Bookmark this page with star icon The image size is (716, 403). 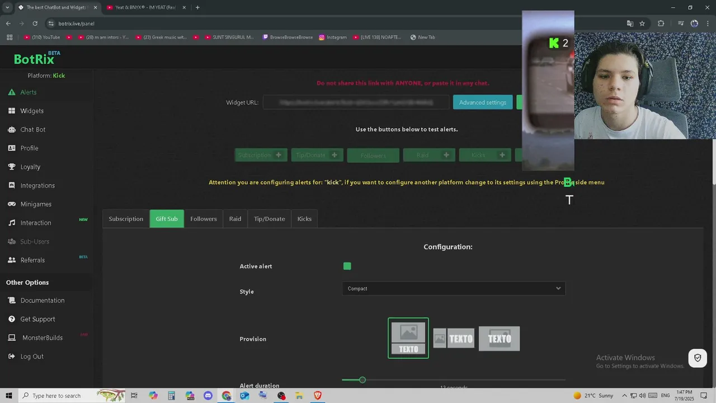tap(642, 24)
